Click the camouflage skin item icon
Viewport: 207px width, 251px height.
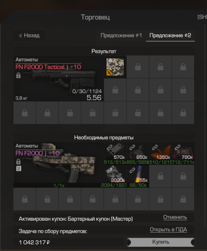click(115, 67)
